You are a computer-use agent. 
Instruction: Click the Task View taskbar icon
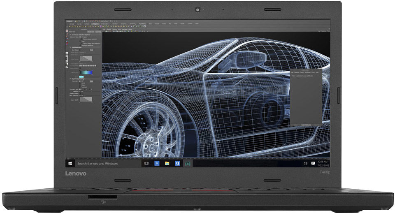click(146, 163)
